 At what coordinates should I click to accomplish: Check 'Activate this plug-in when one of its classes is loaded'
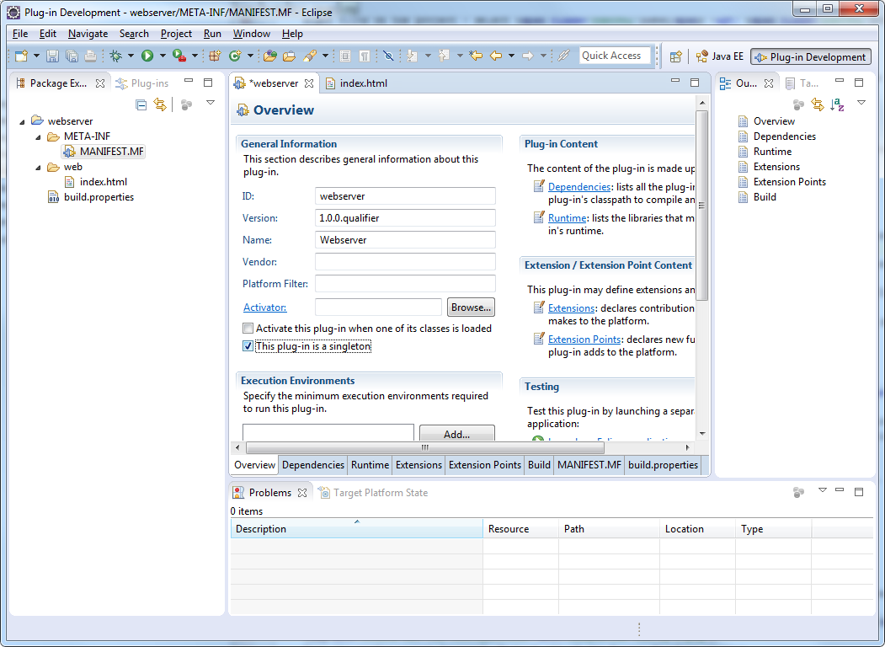coord(248,328)
